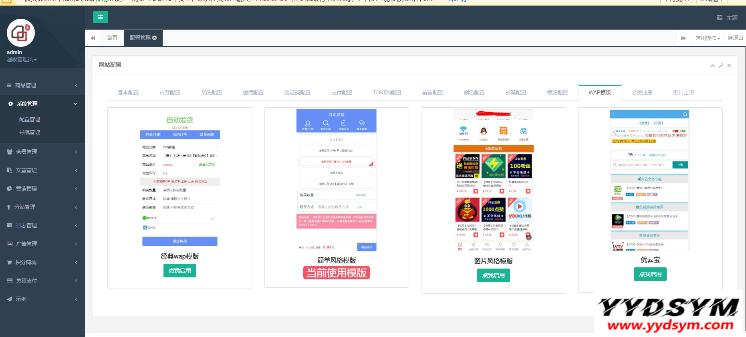The width and height of the screenshot is (746, 337).
Task: Click the 分站管理 icon in sidebar
Action: click(9, 207)
